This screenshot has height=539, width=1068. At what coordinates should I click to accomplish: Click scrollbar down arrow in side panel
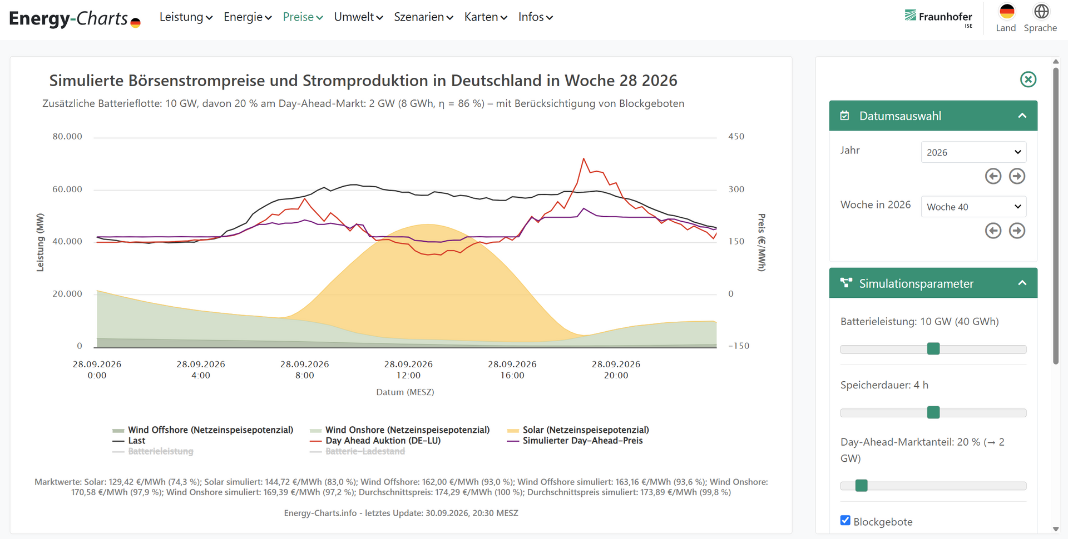[x=1056, y=529]
